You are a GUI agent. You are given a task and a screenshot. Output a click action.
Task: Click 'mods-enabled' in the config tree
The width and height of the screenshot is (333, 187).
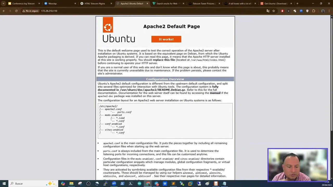point(113,115)
